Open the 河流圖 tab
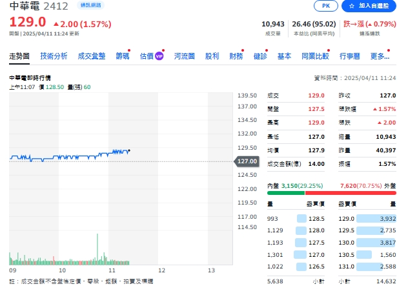The image size is (397, 293). point(185,56)
